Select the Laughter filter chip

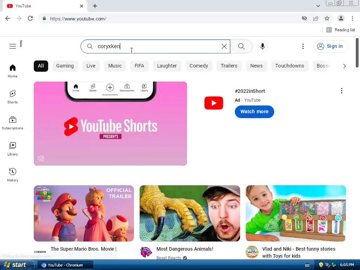point(167,66)
